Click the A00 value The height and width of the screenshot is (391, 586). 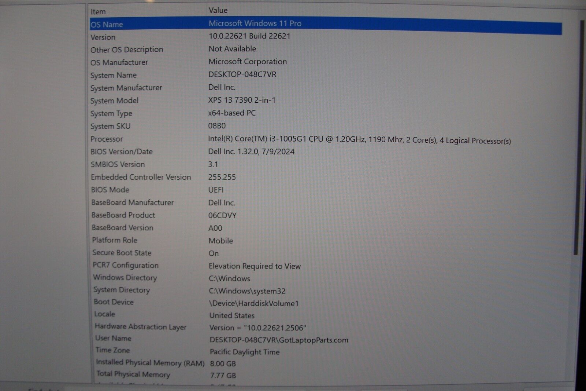click(215, 228)
